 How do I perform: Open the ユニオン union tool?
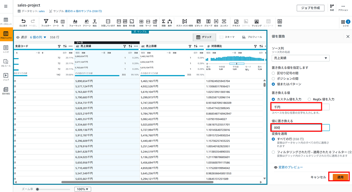click(x=224, y=23)
